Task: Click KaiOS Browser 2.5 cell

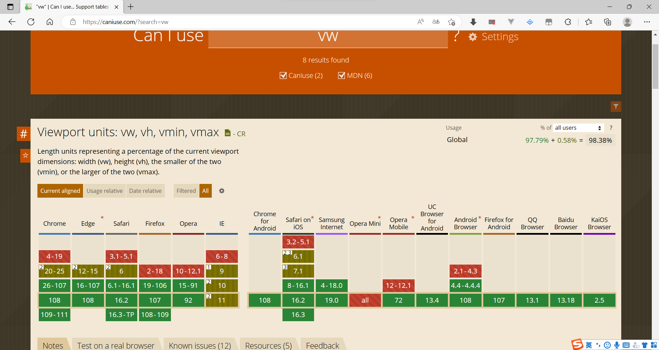Action: (599, 300)
